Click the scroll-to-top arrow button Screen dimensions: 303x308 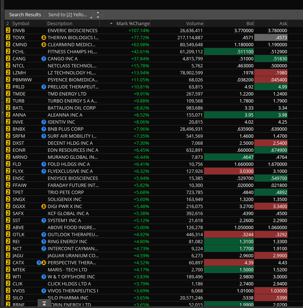pyautogui.click(x=44, y=304)
